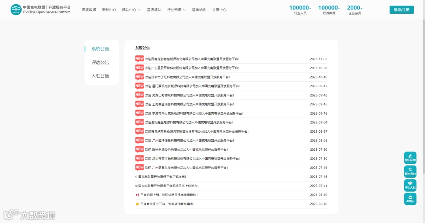The width and height of the screenshot is (425, 223).
Task: Click NEW badge on 阳光电源股份 row
Action: click(139, 149)
